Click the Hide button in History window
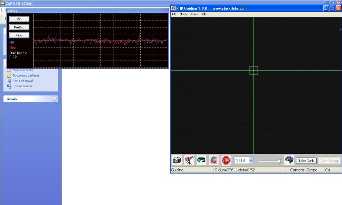 point(19,35)
